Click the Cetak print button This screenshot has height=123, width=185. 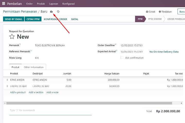(x=151, y=12)
